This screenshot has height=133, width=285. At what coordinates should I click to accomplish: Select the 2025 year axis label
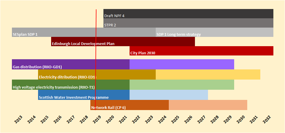pyautogui.click(x=175, y=119)
